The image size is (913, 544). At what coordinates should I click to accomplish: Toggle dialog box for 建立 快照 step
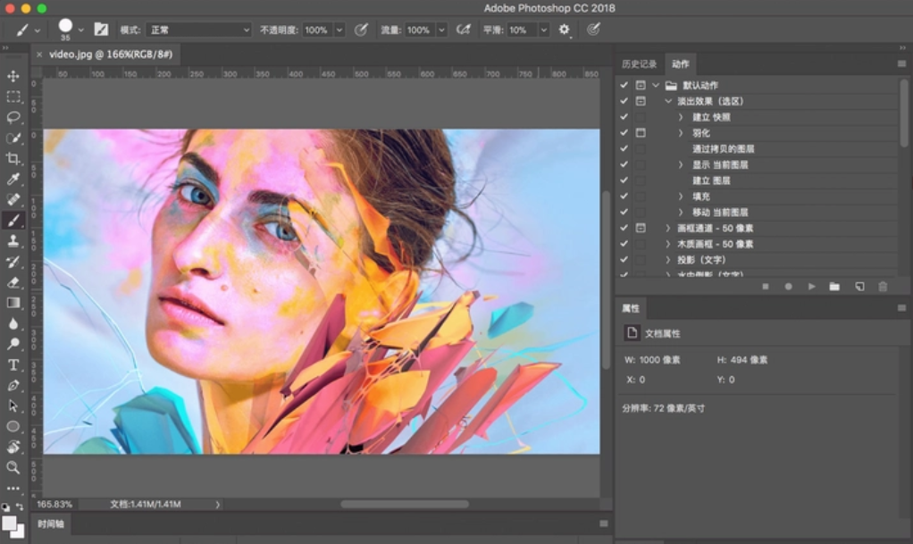pos(641,117)
